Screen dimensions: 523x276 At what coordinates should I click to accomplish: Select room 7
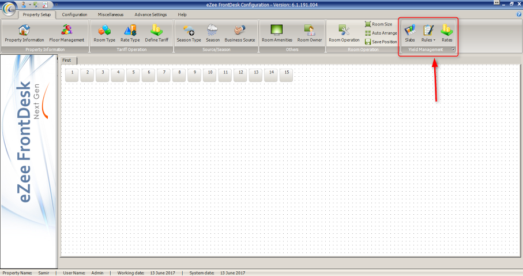click(x=164, y=75)
